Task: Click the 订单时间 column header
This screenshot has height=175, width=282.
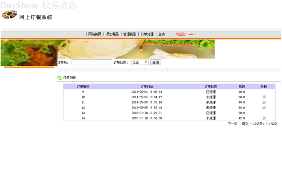Action: click(x=147, y=86)
